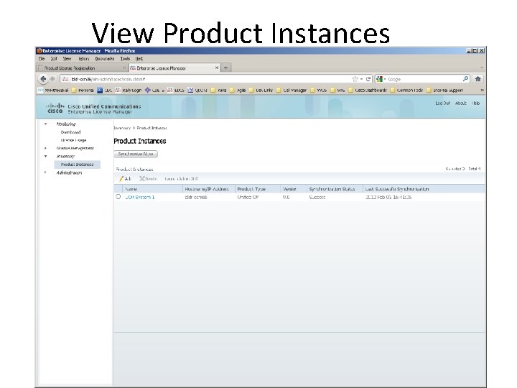Collapse the Inventory tree section
The image size is (517, 388).
(x=45, y=156)
